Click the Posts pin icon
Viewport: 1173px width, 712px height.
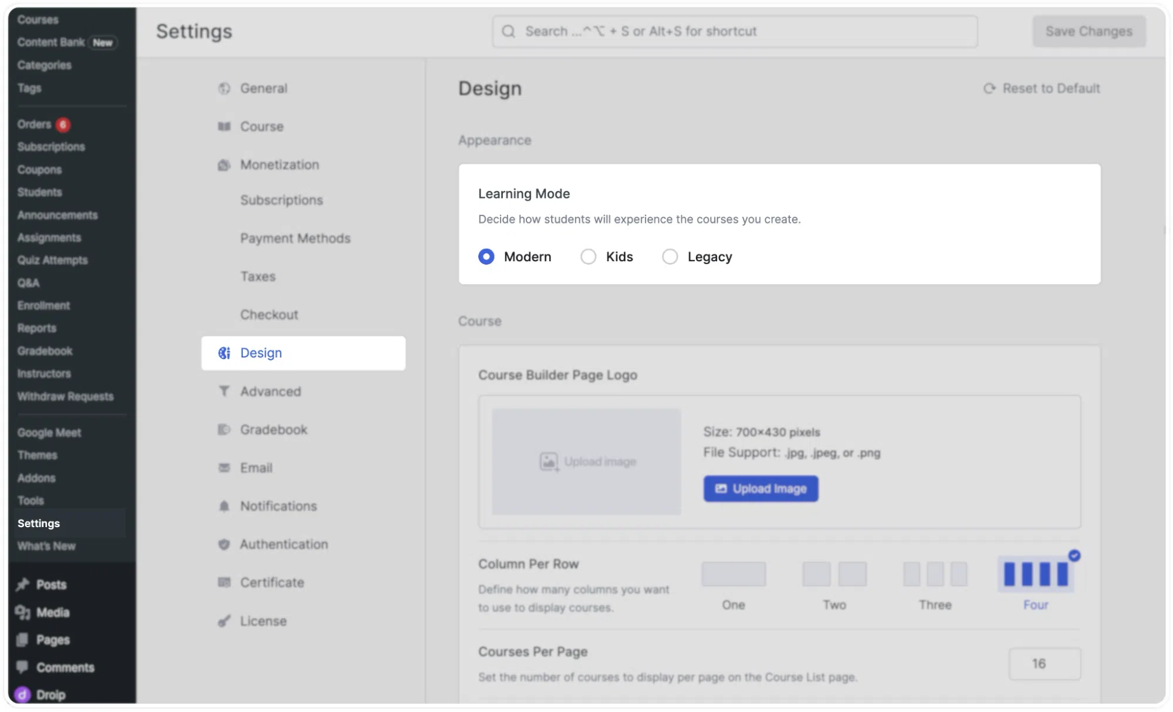point(23,585)
